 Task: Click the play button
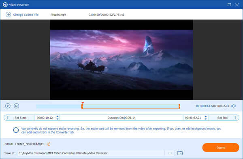(x=8, y=106)
